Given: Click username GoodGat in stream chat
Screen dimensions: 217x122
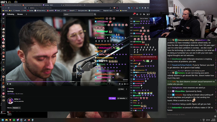Looking at the screenshot, I should (x=176, y=104).
